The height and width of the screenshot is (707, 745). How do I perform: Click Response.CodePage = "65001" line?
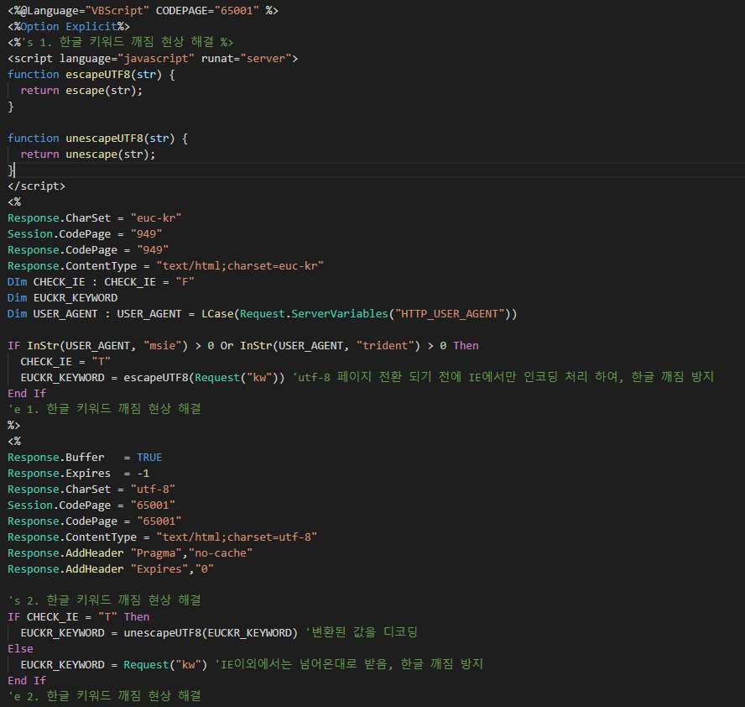[95, 521]
